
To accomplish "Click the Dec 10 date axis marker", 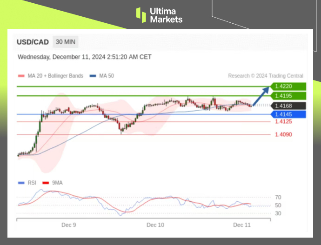I will tap(155, 225).
